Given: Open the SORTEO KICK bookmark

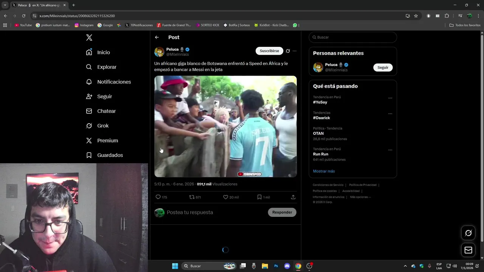Looking at the screenshot, I should tap(208, 25).
